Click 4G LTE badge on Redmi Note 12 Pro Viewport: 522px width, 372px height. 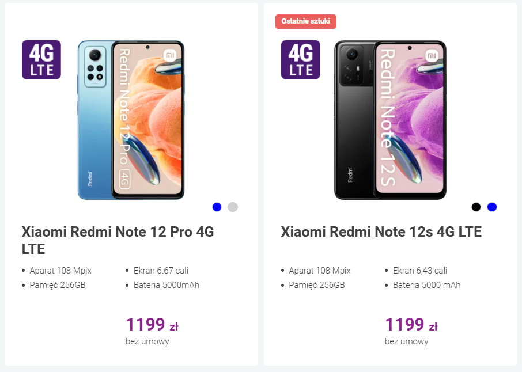click(41, 60)
